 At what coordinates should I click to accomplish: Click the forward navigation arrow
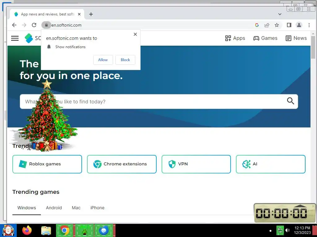(24, 25)
